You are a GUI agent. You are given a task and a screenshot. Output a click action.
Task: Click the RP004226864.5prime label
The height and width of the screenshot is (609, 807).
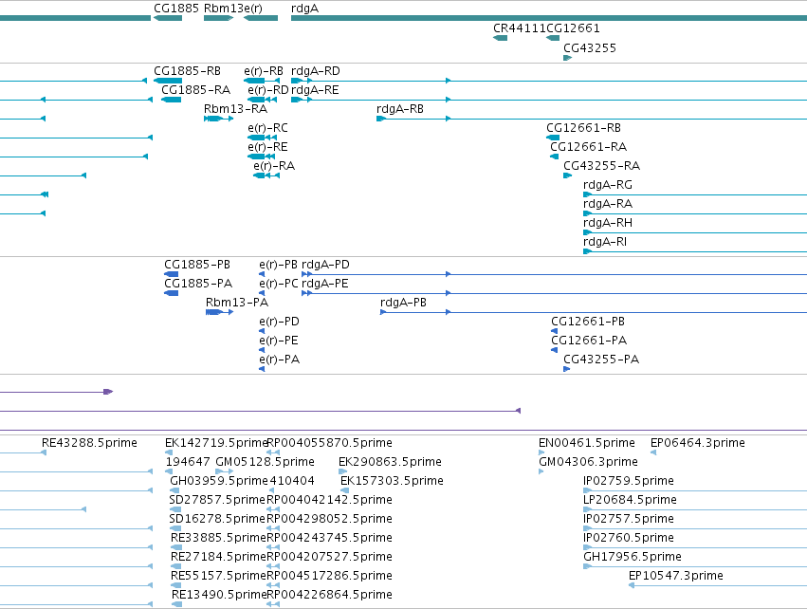tap(329, 596)
